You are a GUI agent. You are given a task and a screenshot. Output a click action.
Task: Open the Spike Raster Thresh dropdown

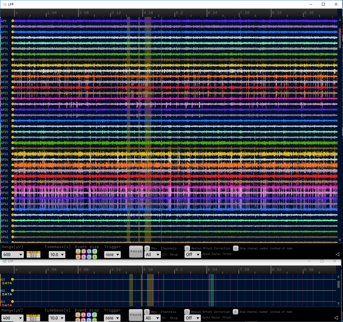[x=193, y=254]
